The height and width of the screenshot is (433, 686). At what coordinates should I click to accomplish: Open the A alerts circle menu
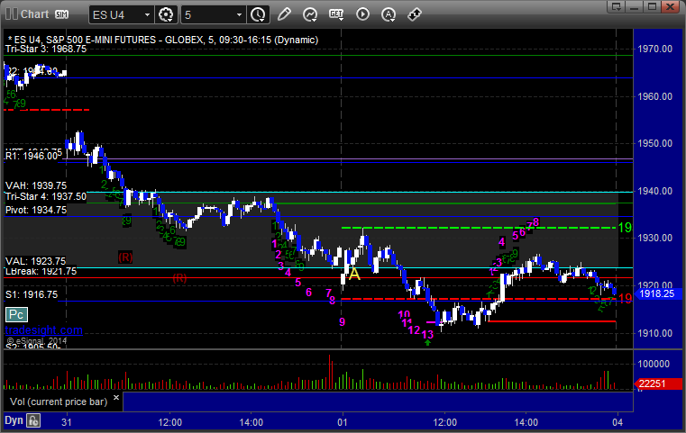tap(388, 14)
